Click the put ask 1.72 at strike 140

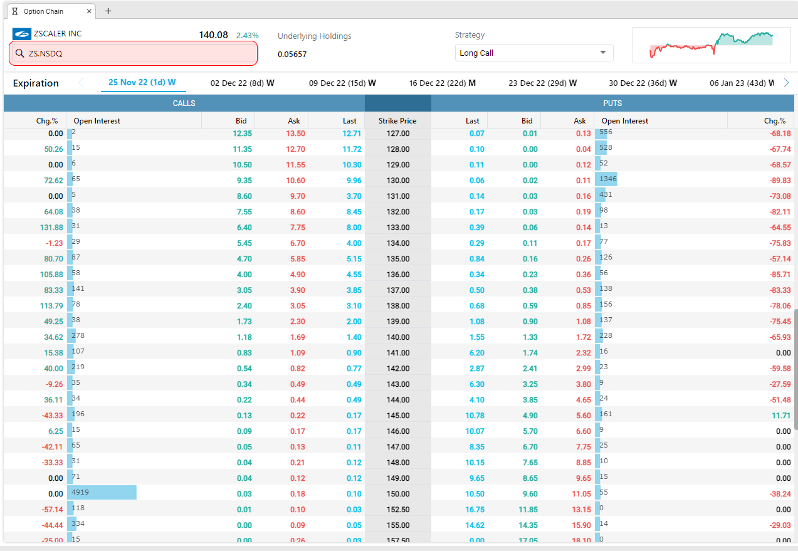(582, 337)
